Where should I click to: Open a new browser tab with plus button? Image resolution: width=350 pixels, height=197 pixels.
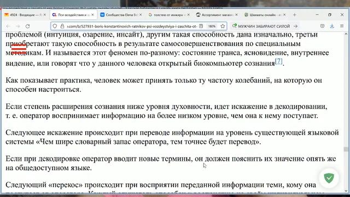(295, 15)
